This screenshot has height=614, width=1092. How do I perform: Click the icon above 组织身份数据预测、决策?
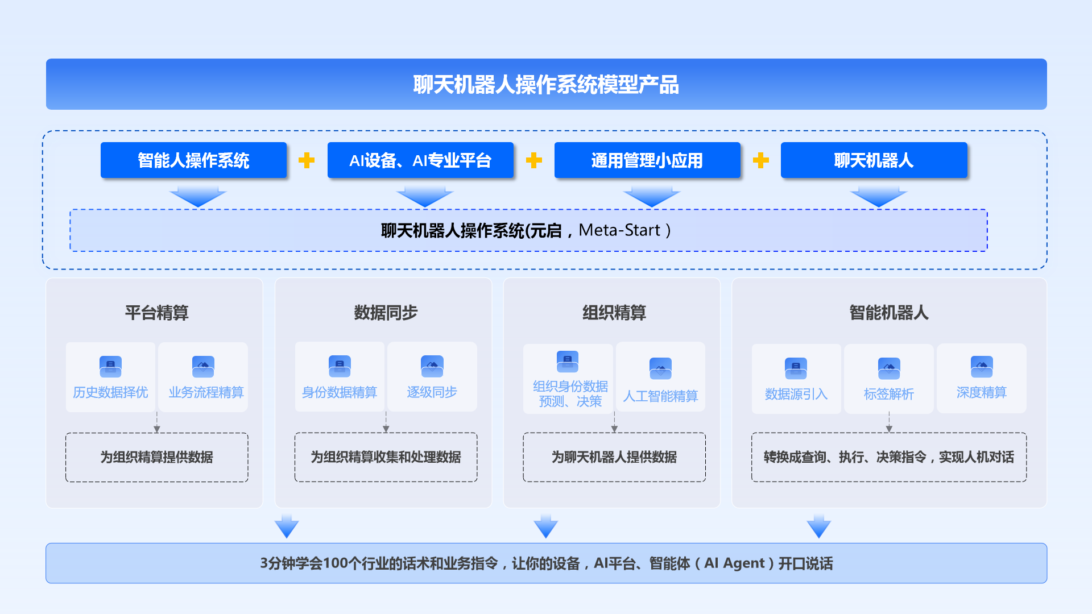[567, 362]
